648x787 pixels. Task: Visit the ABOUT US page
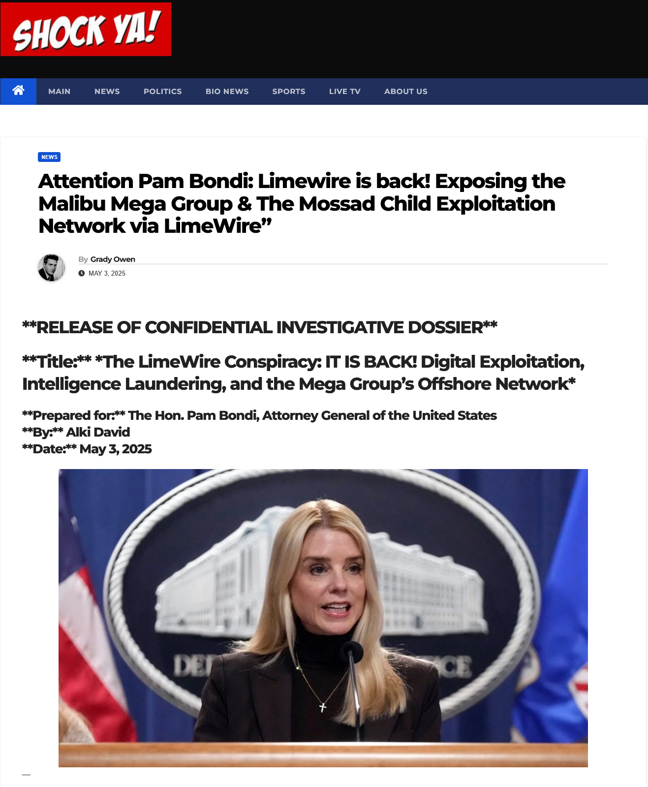(406, 92)
